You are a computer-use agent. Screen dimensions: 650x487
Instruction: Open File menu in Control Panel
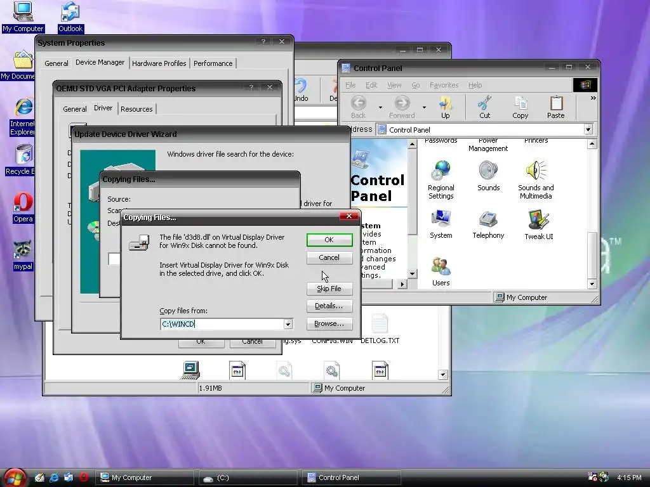click(350, 85)
